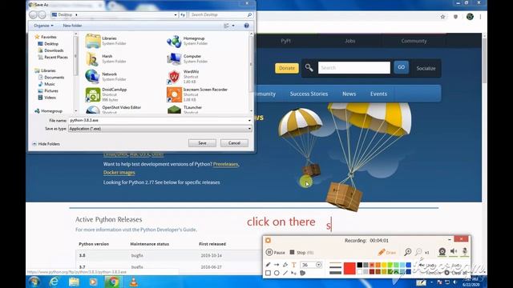Select Videos under Libraries

47,98
